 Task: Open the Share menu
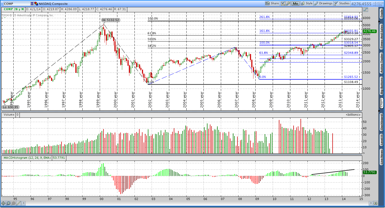[x=272, y=3]
